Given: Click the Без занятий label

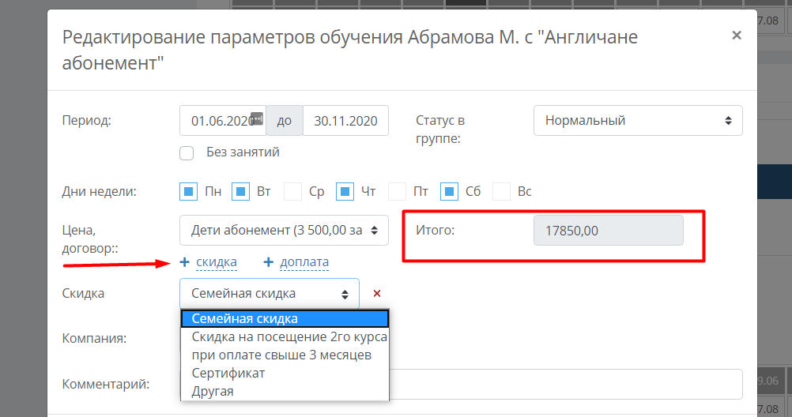Looking at the screenshot, I should (243, 152).
